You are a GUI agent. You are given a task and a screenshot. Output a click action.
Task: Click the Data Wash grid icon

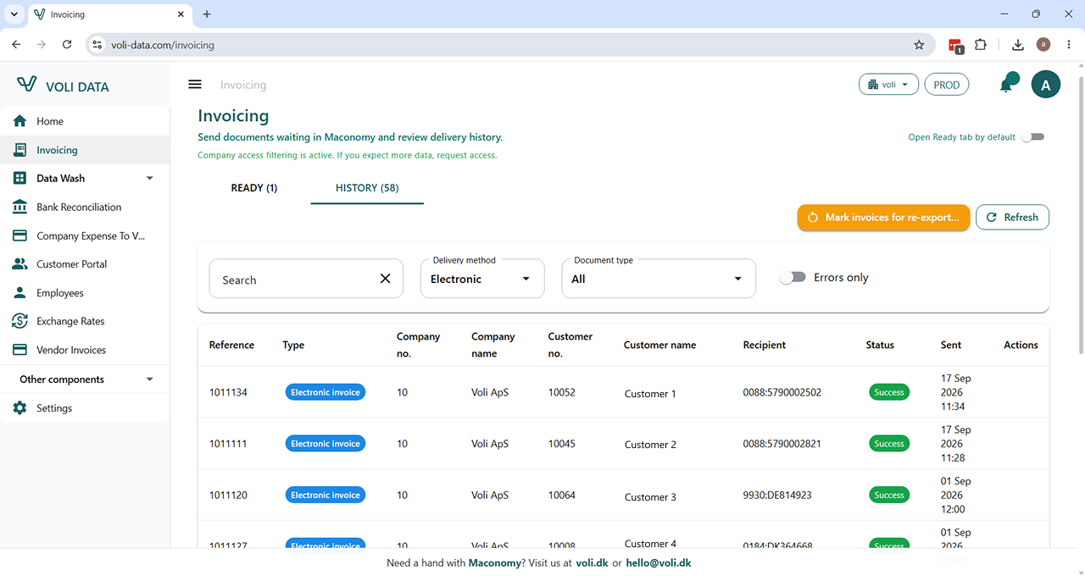coord(20,179)
